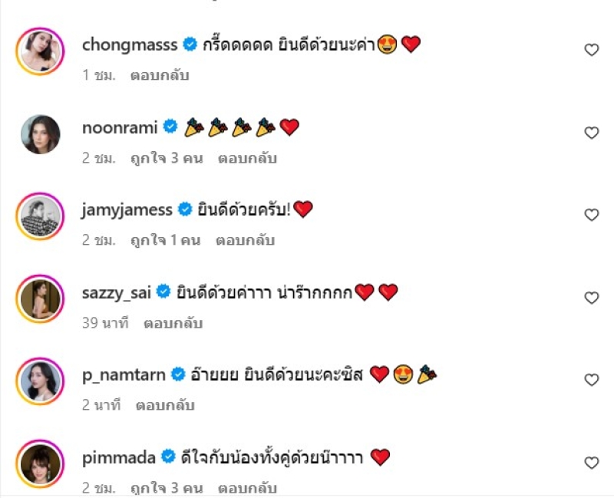Reply to sazzy_sai's comment
614x498 pixels.
click(x=173, y=323)
